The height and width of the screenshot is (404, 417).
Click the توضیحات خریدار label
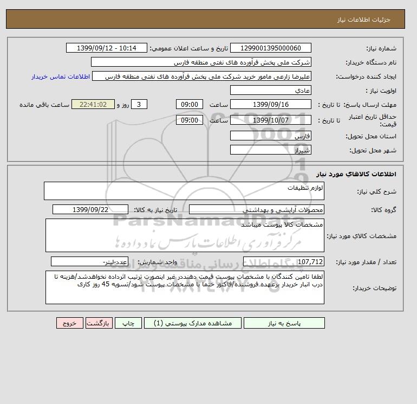click(x=374, y=288)
